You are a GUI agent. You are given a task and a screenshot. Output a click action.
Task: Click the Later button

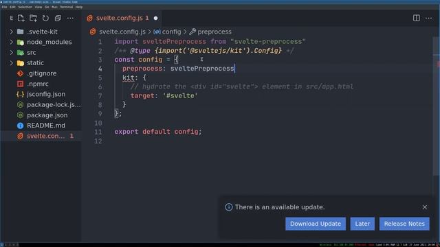point(362,224)
